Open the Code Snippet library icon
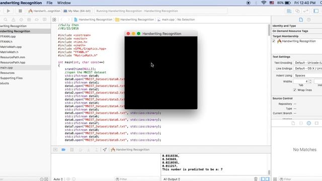This screenshot has width=322, height=181. [301, 123]
